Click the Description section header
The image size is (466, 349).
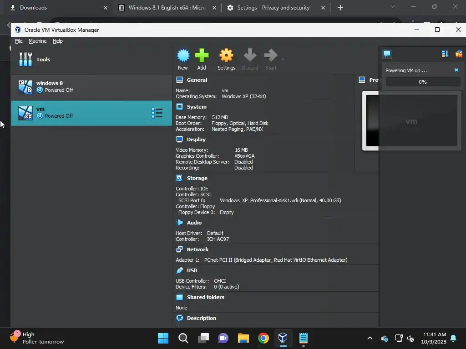coord(201,318)
